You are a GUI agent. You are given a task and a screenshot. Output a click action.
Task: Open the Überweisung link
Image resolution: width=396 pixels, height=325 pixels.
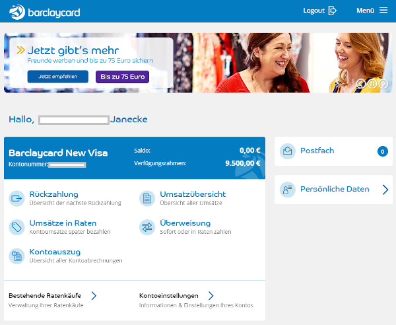[x=185, y=223]
